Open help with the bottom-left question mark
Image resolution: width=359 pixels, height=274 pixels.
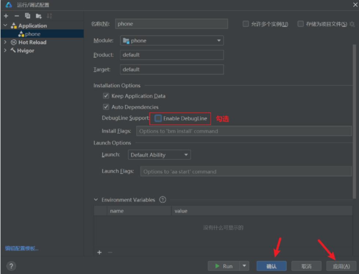11,266
